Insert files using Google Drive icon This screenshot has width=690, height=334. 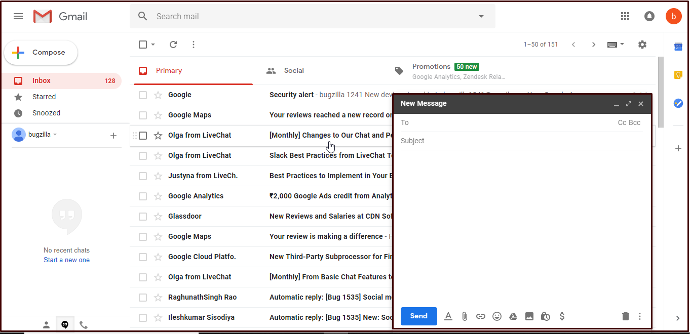coord(513,316)
